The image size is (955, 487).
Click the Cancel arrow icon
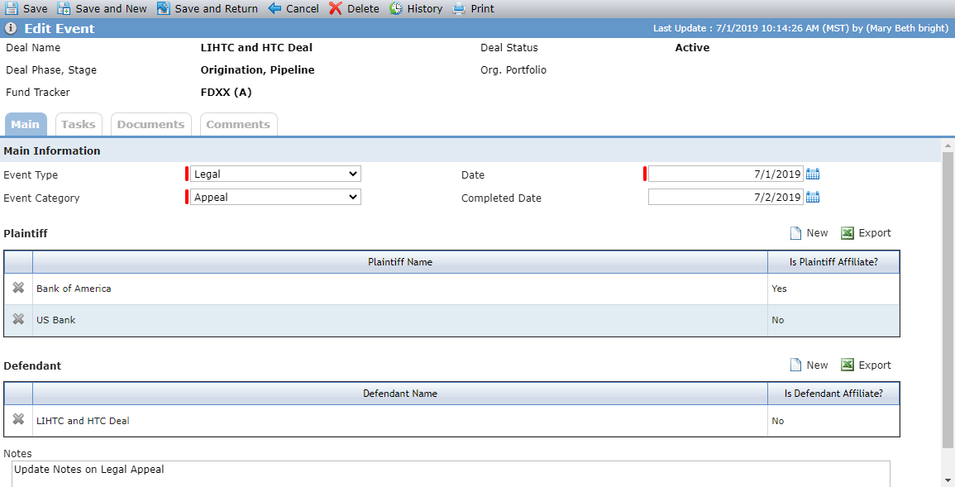275,8
